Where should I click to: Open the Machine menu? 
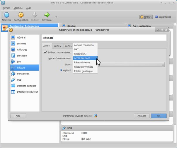coord(18,8)
